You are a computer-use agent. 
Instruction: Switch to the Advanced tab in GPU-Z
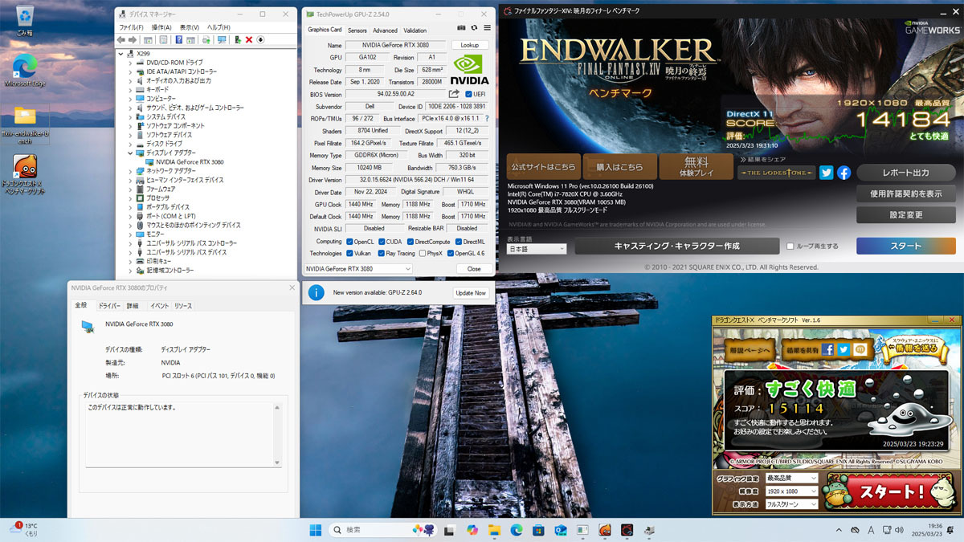click(x=385, y=31)
